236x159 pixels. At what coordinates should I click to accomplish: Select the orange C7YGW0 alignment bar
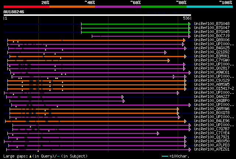click(88, 61)
